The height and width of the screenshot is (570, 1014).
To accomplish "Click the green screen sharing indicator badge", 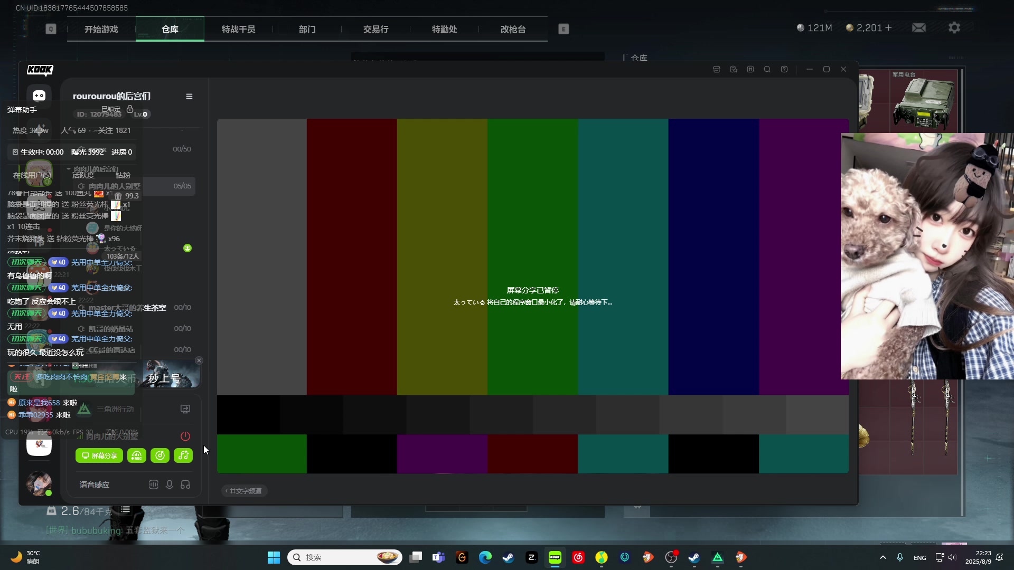I will [187, 248].
